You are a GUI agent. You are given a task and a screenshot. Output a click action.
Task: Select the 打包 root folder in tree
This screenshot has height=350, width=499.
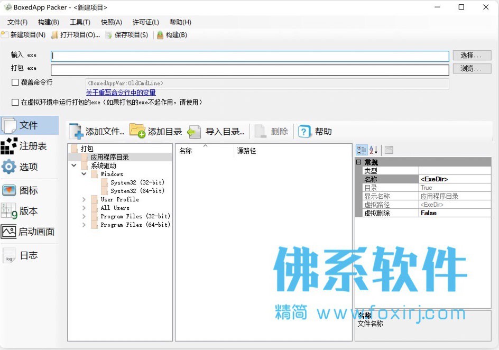pyautogui.click(x=87, y=149)
